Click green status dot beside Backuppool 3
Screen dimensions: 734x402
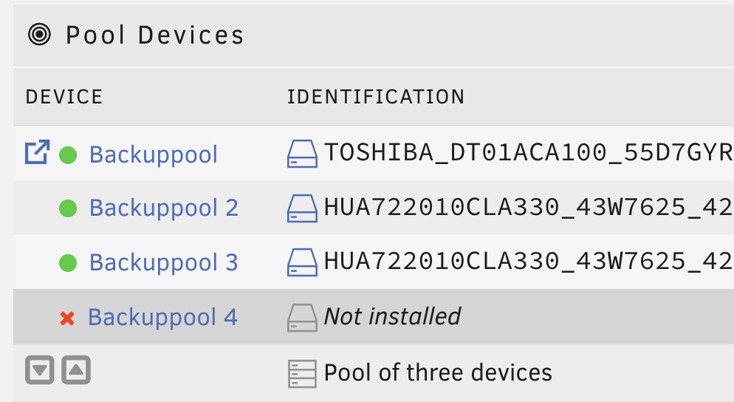click(68, 262)
